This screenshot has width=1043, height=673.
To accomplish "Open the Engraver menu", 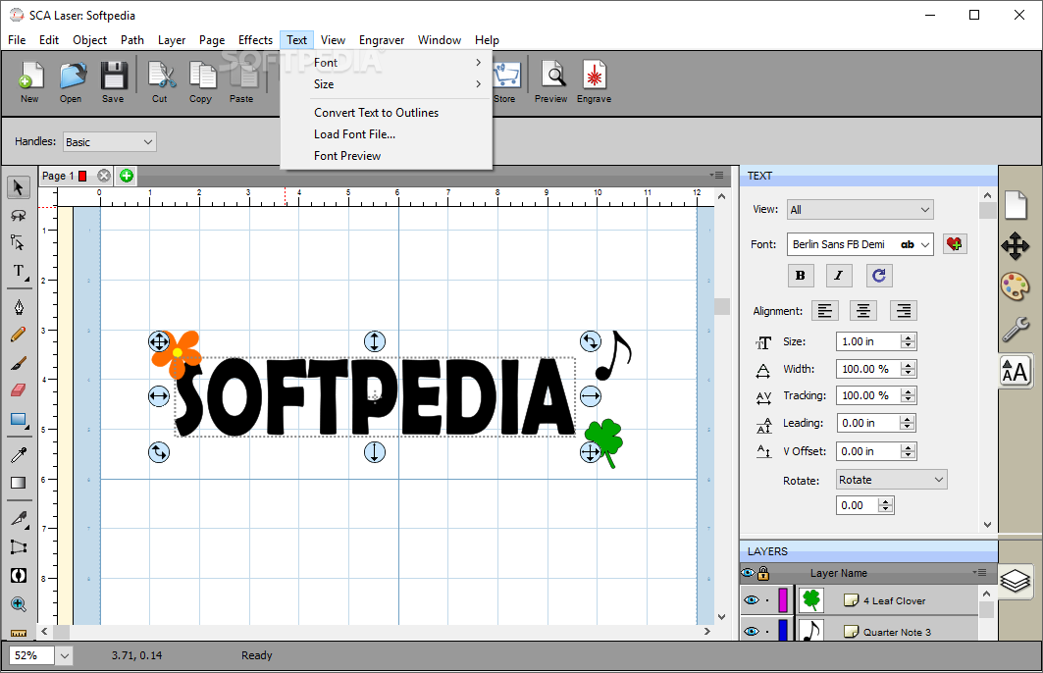I will point(381,40).
